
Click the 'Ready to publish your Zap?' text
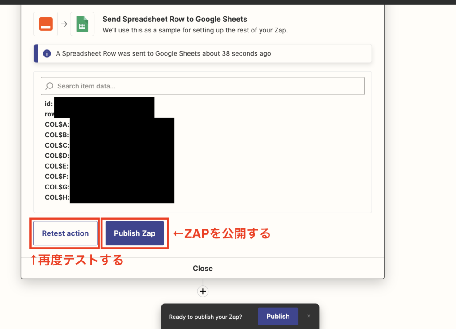click(205, 317)
